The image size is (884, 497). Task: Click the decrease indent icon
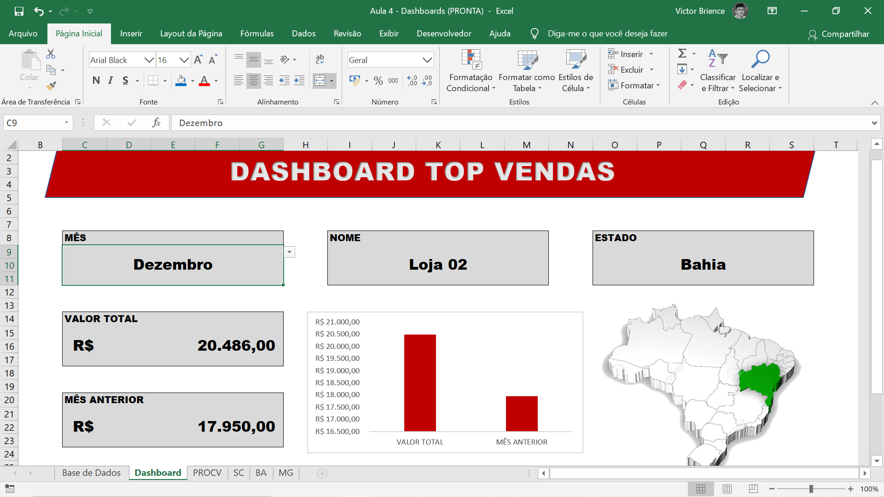coord(285,81)
